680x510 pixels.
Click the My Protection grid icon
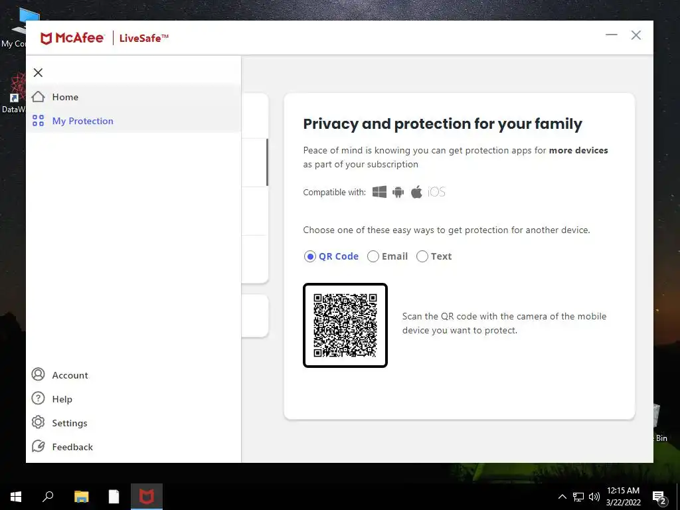tap(38, 121)
